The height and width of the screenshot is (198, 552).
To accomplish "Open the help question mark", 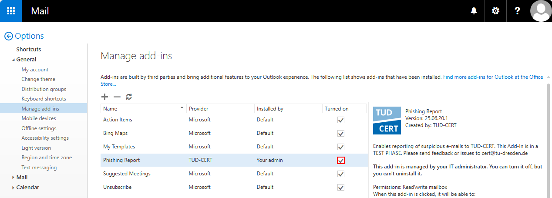I will (517, 11).
